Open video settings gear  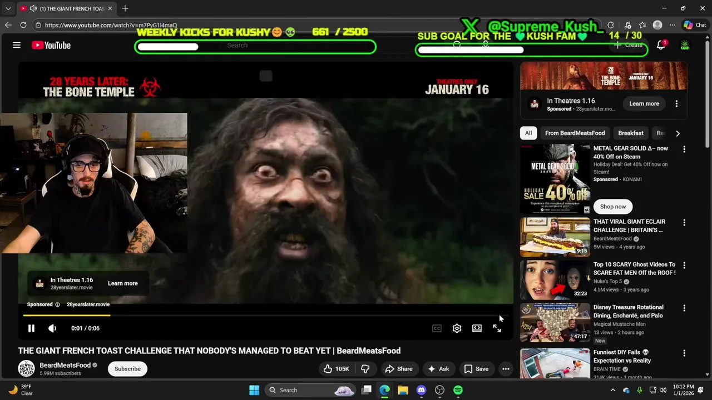tap(457, 328)
